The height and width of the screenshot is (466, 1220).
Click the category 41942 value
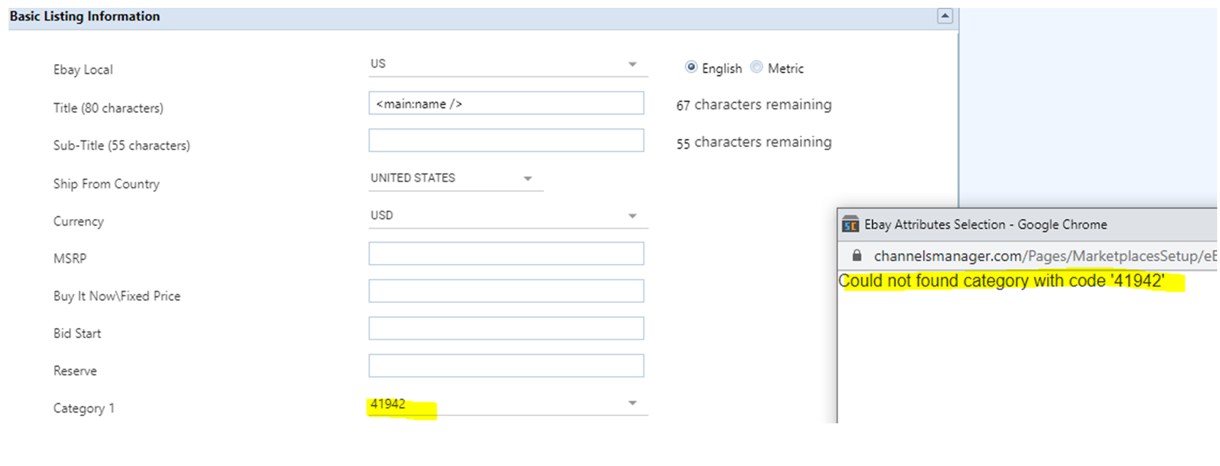388,404
